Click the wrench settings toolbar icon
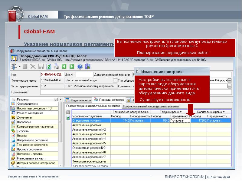The image size is (242, 182). click(14, 66)
